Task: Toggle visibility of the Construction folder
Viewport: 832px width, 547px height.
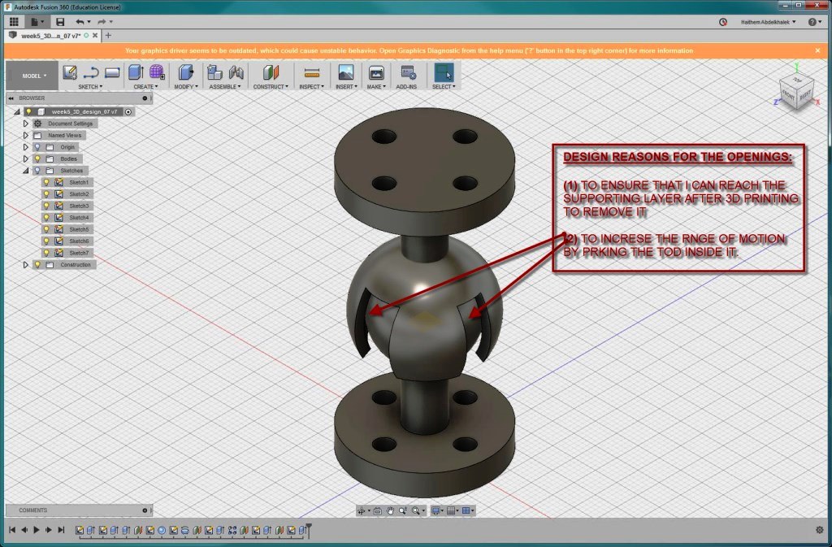Action: (37, 264)
